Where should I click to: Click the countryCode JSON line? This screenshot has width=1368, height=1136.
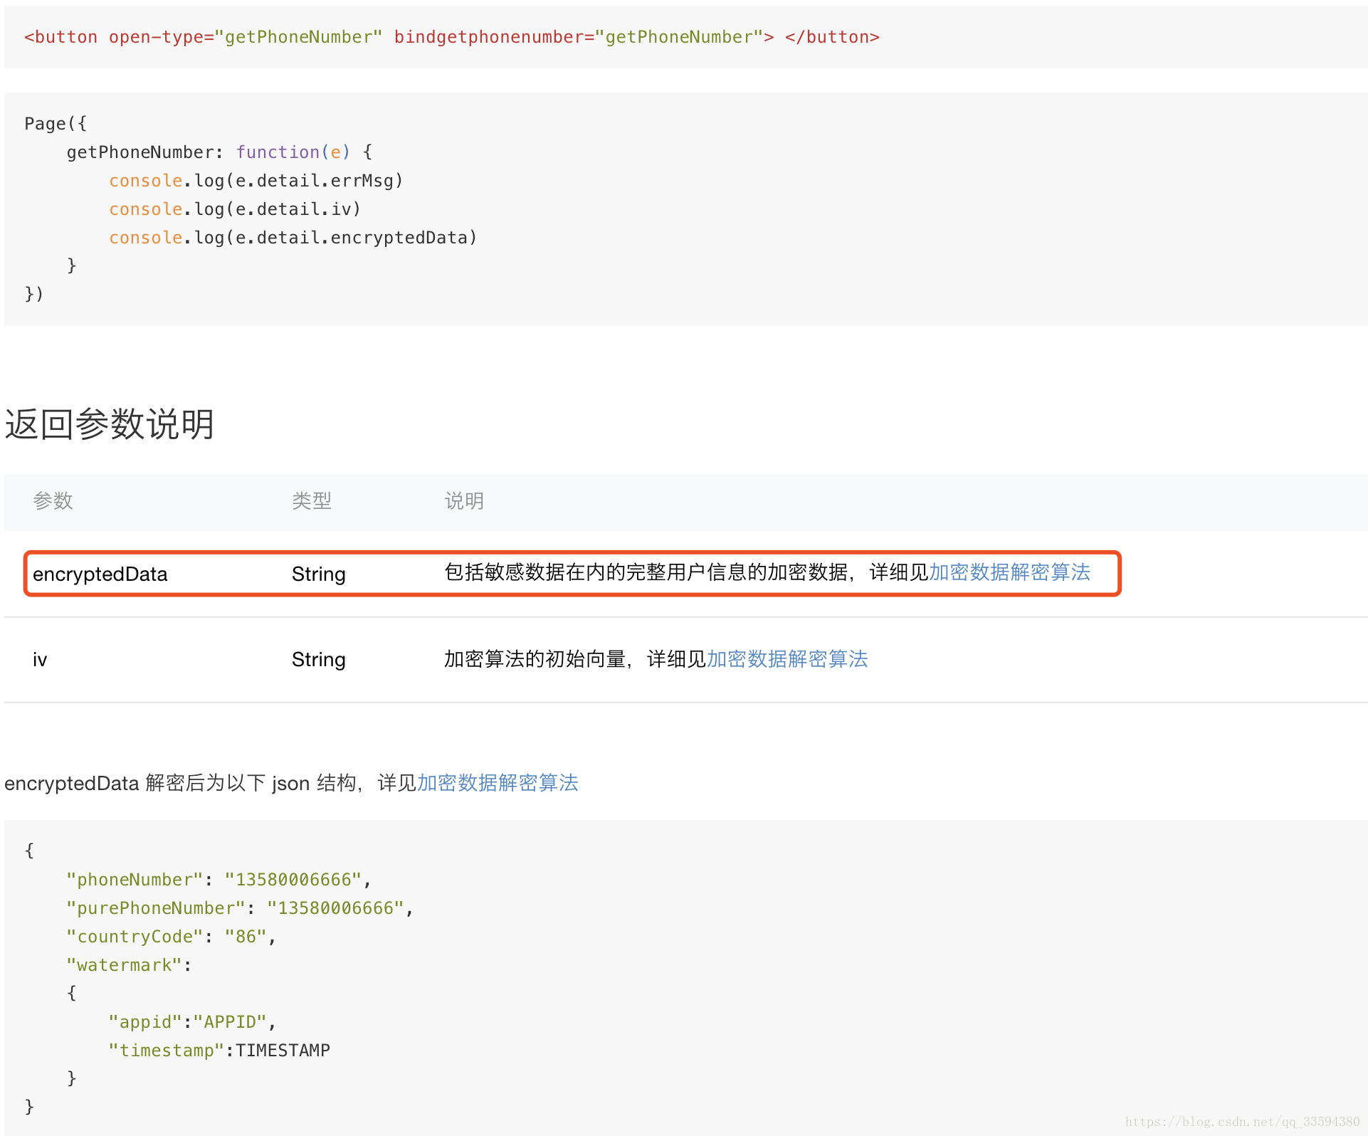click(171, 937)
